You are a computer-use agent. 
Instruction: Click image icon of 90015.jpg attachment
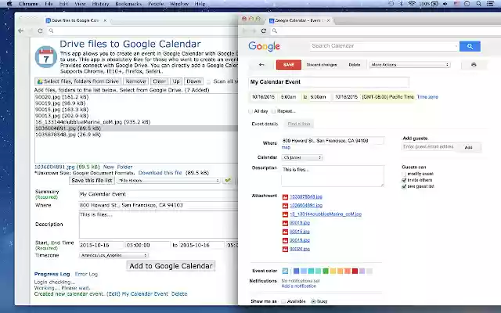coord(285,232)
